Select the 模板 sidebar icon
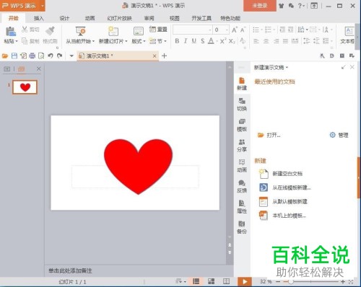This screenshot has width=361, height=287. [x=242, y=125]
